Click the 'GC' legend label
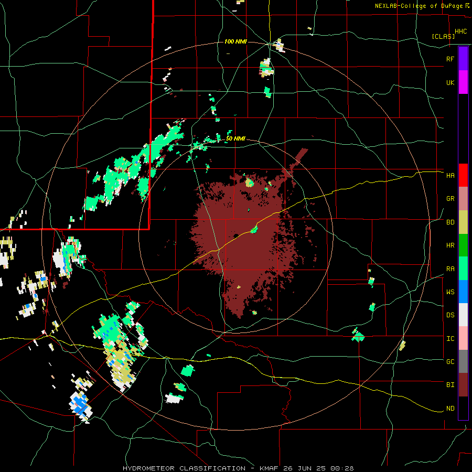 click(x=450, y=362)
